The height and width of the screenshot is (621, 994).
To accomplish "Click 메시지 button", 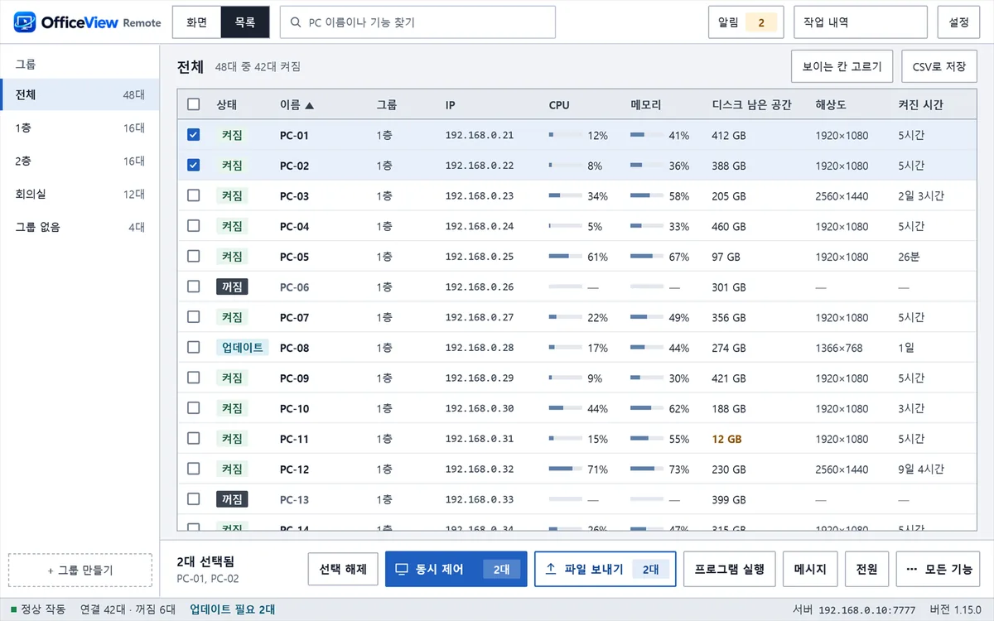I will click(x=810, y=570).
